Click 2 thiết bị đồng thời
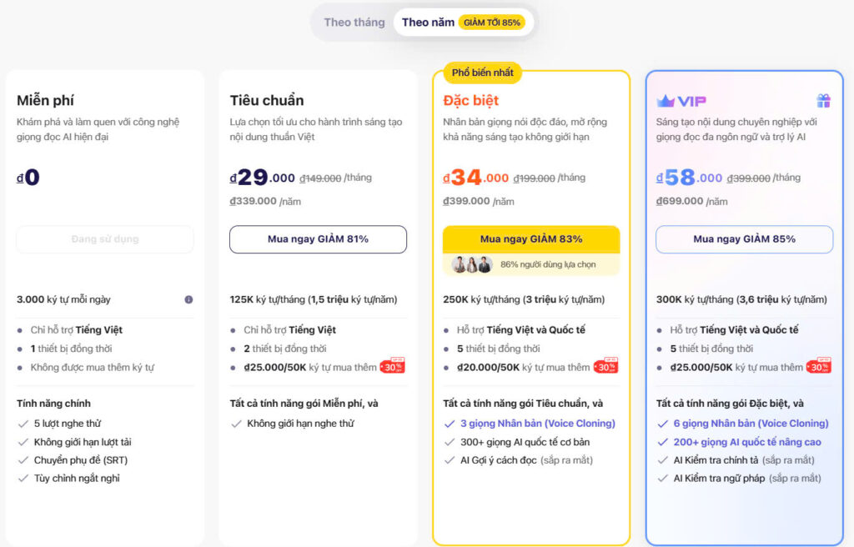 pyautogui.click(x=285, y=349)
